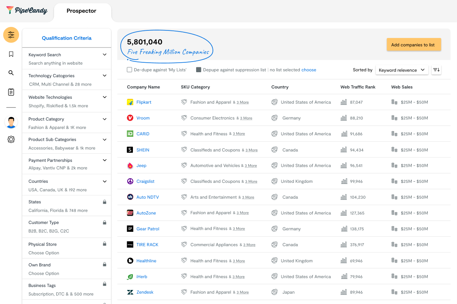Show 3 More categories for TIRE RACK
The width and height of the screenshot is (457, 304).
point(249,245)
